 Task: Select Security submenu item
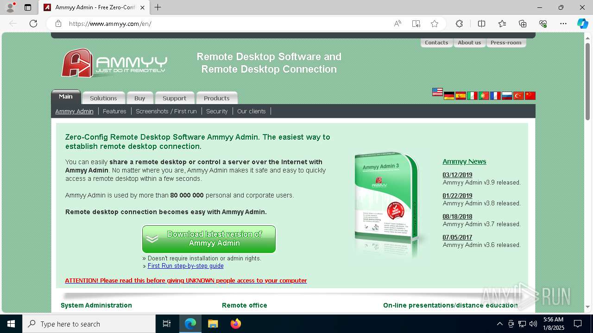pos(217,111)
